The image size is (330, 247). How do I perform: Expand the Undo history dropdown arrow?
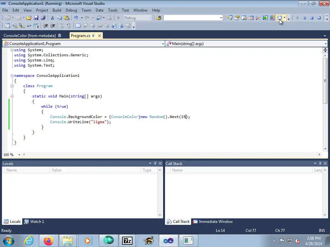(x=82, y=18)
